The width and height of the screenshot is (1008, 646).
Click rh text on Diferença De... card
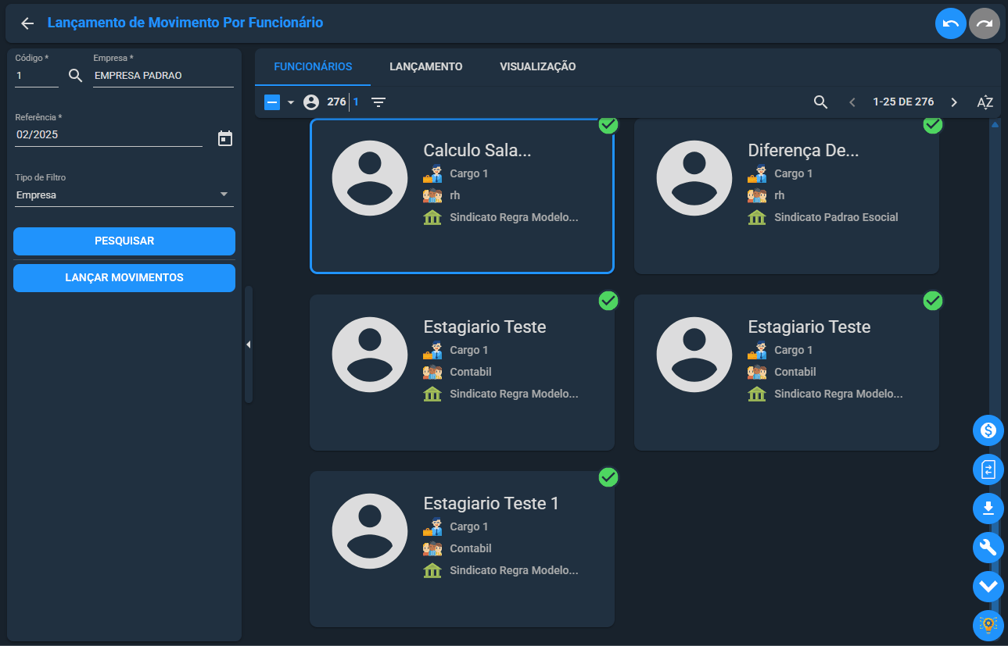click(x=779, y=195)
